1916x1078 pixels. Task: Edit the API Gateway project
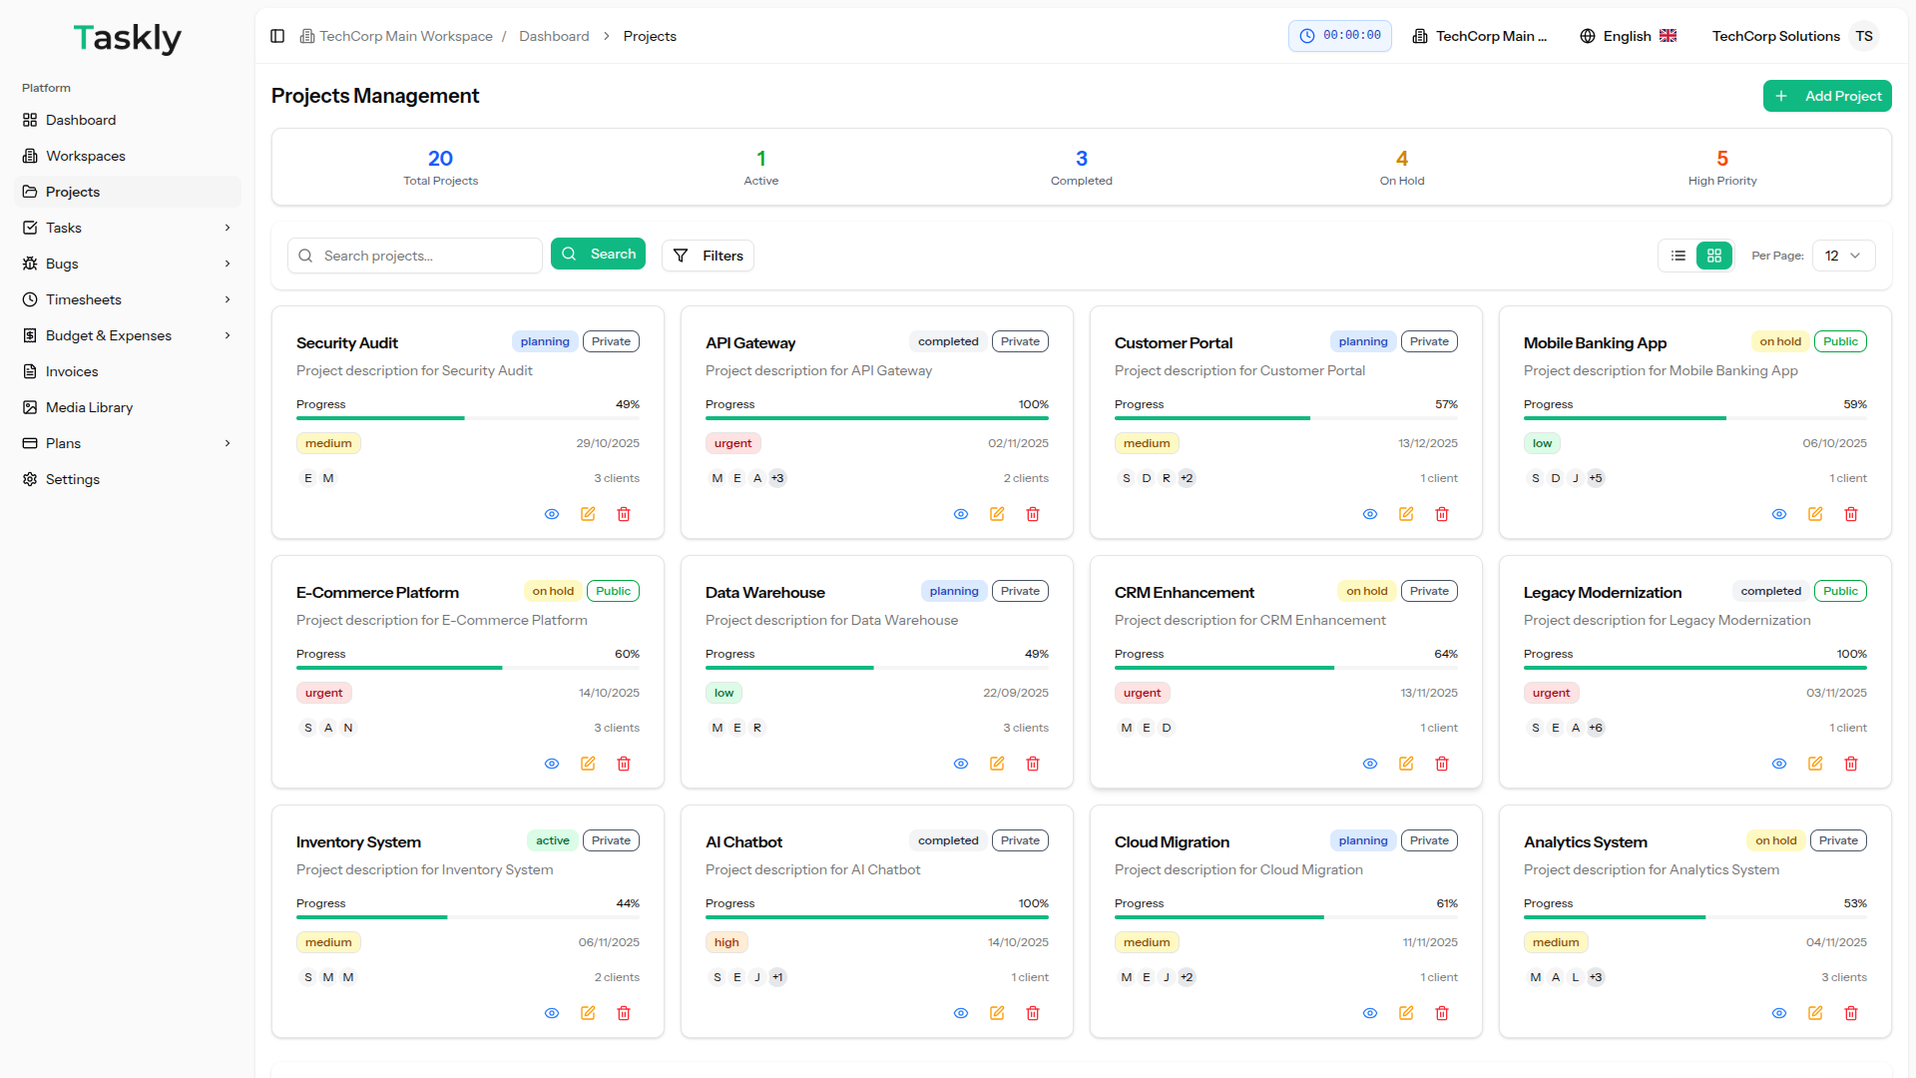[997, 514]
